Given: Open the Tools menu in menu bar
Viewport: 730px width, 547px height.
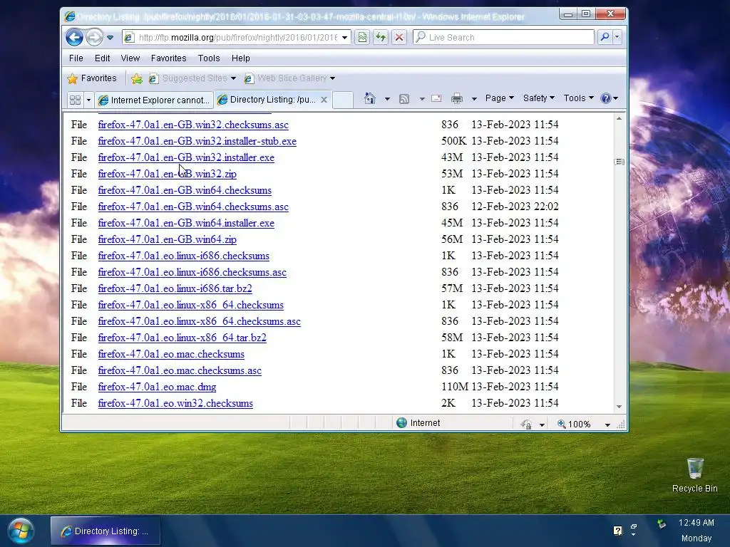Looking at the screenshot, I should click(x=209, y=58).
